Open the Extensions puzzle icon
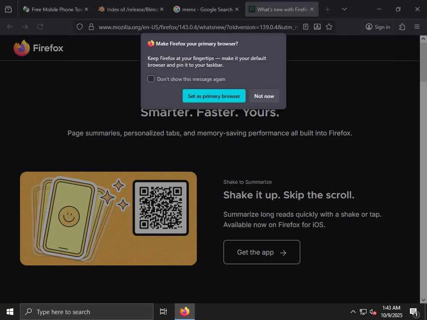This screenshot has height=320, width=427. 402,27
